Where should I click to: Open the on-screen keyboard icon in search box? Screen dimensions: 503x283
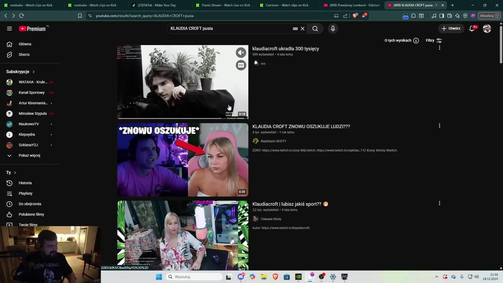coord(295,28)
